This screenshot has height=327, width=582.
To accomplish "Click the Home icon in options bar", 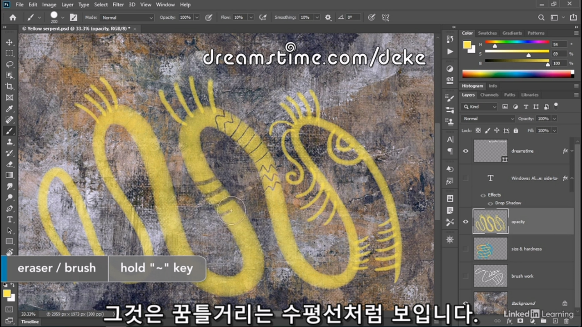I will pos(13,17).
